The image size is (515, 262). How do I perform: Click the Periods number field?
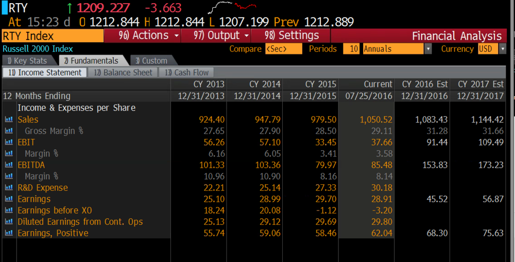point(351,49)
